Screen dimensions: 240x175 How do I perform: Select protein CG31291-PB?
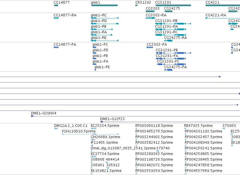pos(167,50)
